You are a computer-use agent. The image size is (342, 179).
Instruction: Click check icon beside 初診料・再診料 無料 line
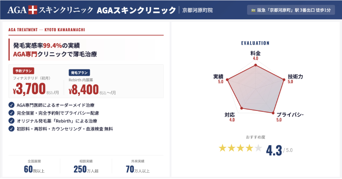tap(11, 128)
